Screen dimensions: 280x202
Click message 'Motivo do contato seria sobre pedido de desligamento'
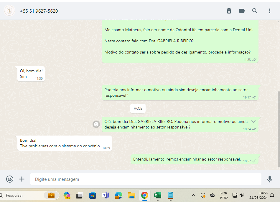(x=177, y=52)
